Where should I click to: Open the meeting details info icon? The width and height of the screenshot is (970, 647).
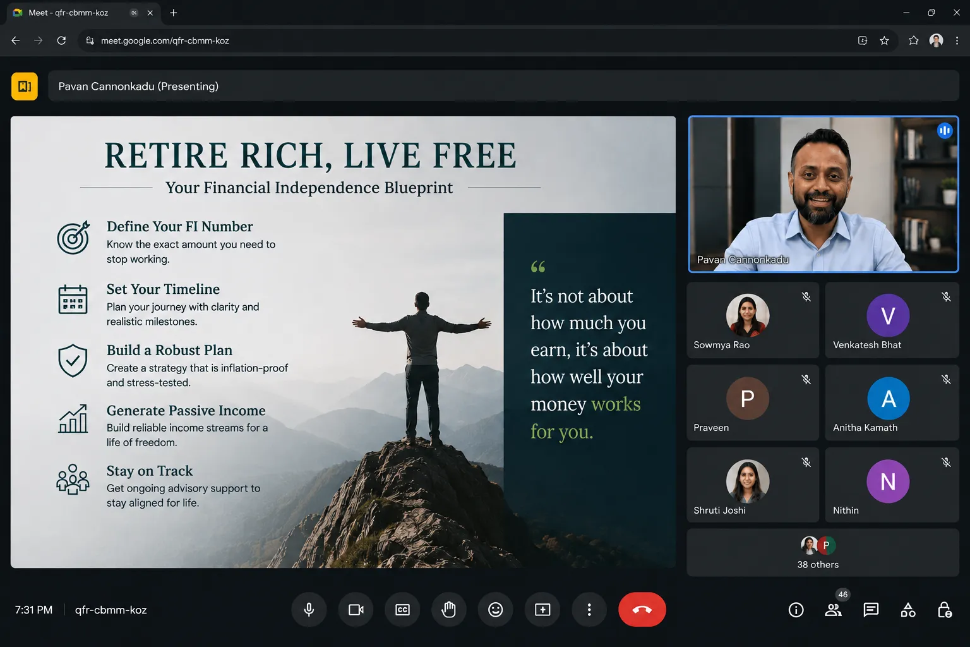pos(796,610)
